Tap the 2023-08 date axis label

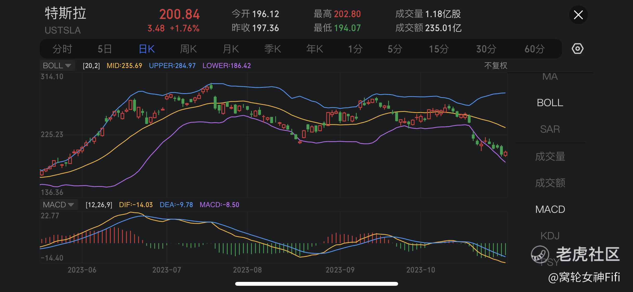[x=247, y=270]
